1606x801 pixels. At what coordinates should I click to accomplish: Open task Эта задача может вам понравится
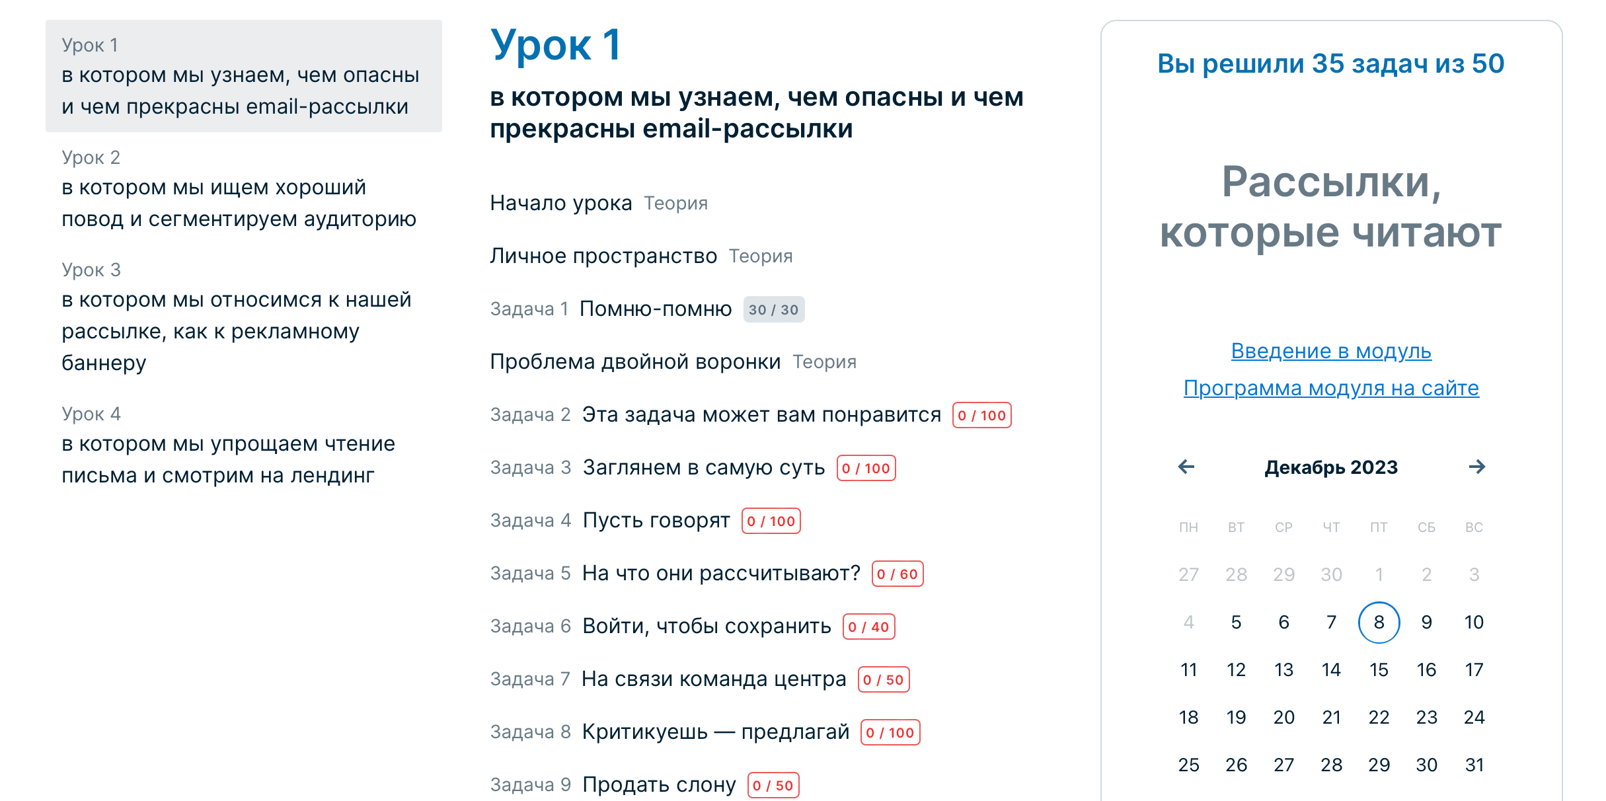(x=761, y=414)
